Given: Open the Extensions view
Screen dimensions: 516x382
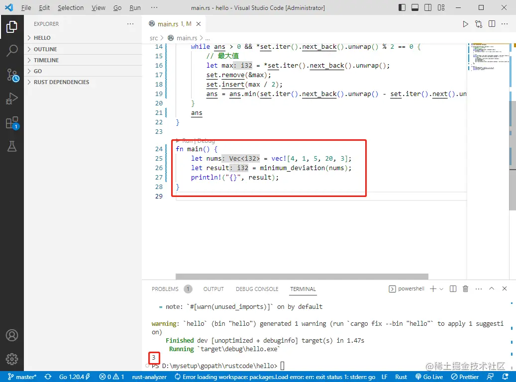Looking at the screenshot, I should click(12, 123).
